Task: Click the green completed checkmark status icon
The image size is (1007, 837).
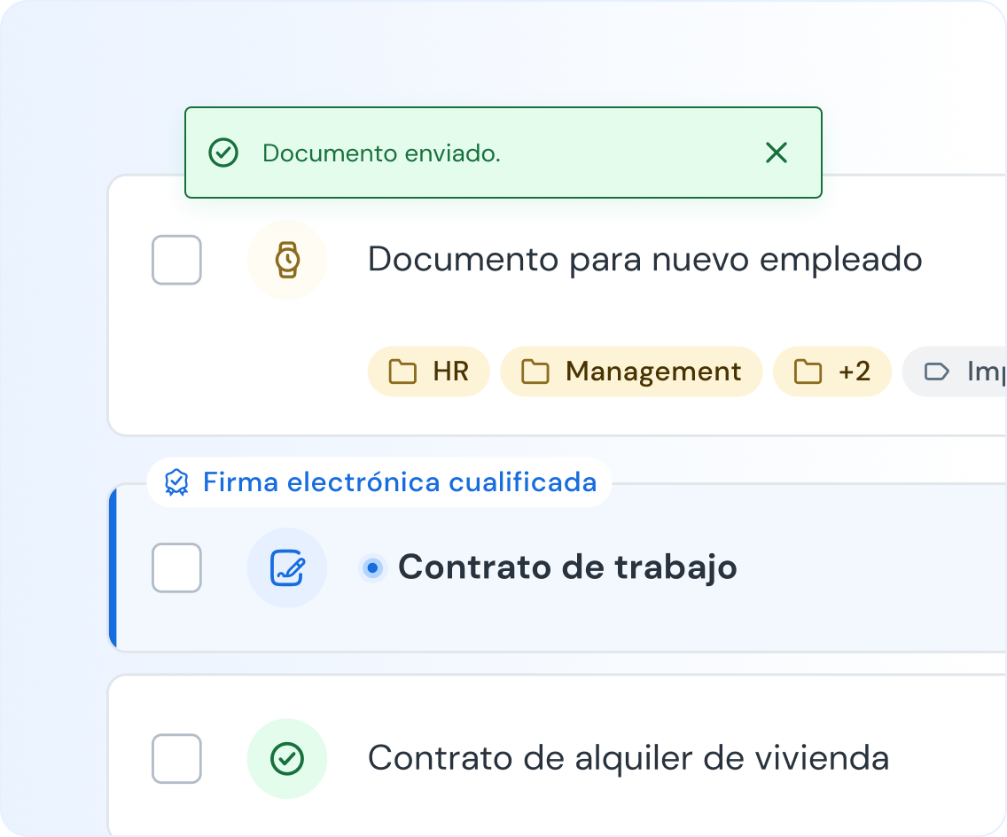Action: (x=287, y=759)
